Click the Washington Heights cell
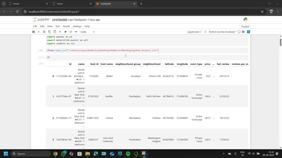Image resolution: width=282 pixels, height=158 pixels. click(154, 140)
